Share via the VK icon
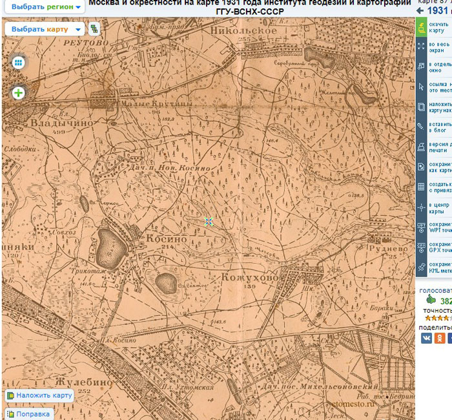 point(426,338)
